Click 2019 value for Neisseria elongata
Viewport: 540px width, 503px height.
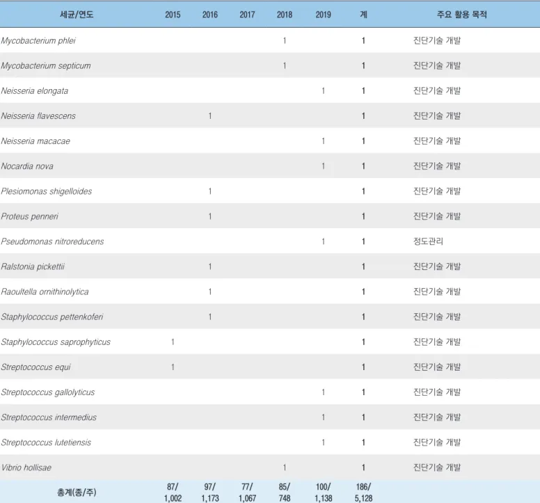[x=323, y=91]
